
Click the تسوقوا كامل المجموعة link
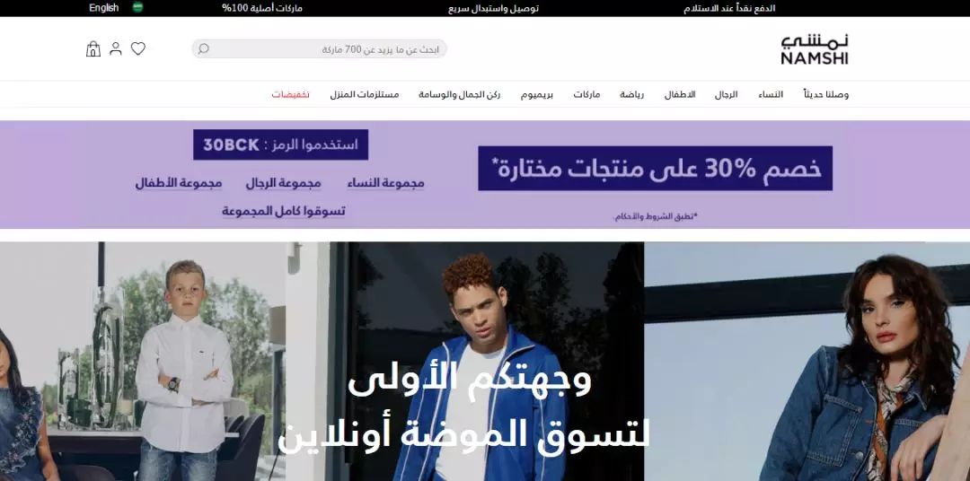283,211
